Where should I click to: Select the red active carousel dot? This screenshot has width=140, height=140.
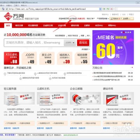tap(124, 32)
